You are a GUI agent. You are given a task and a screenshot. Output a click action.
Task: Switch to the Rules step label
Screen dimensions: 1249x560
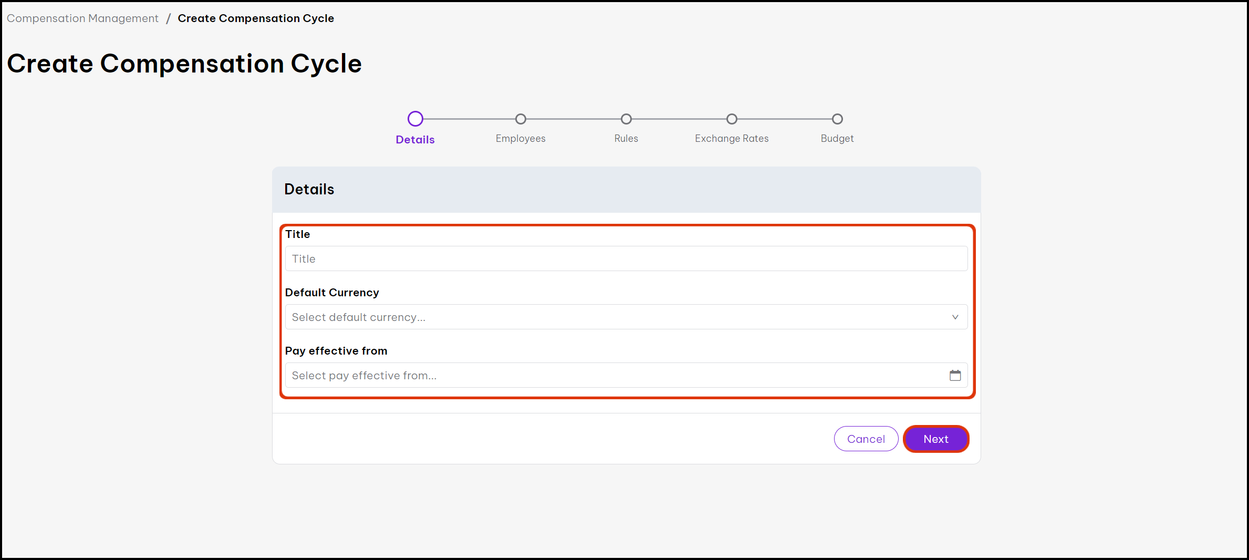click(626, 139)
